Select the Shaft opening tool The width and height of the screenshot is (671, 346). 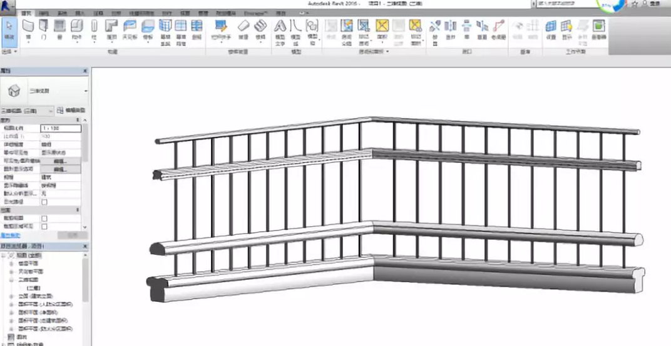(x=450, y=30)
